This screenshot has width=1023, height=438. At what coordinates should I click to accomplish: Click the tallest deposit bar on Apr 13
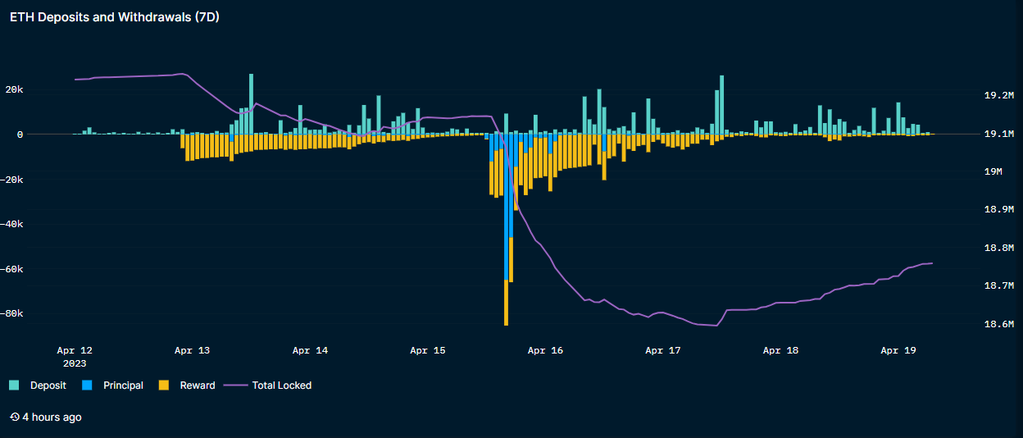(251, 104)
